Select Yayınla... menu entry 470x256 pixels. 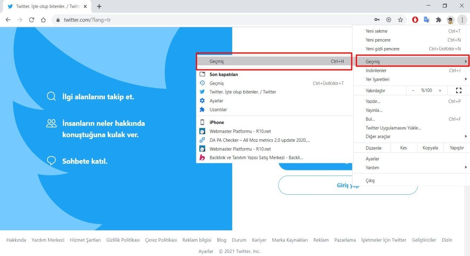click(411, 110)
